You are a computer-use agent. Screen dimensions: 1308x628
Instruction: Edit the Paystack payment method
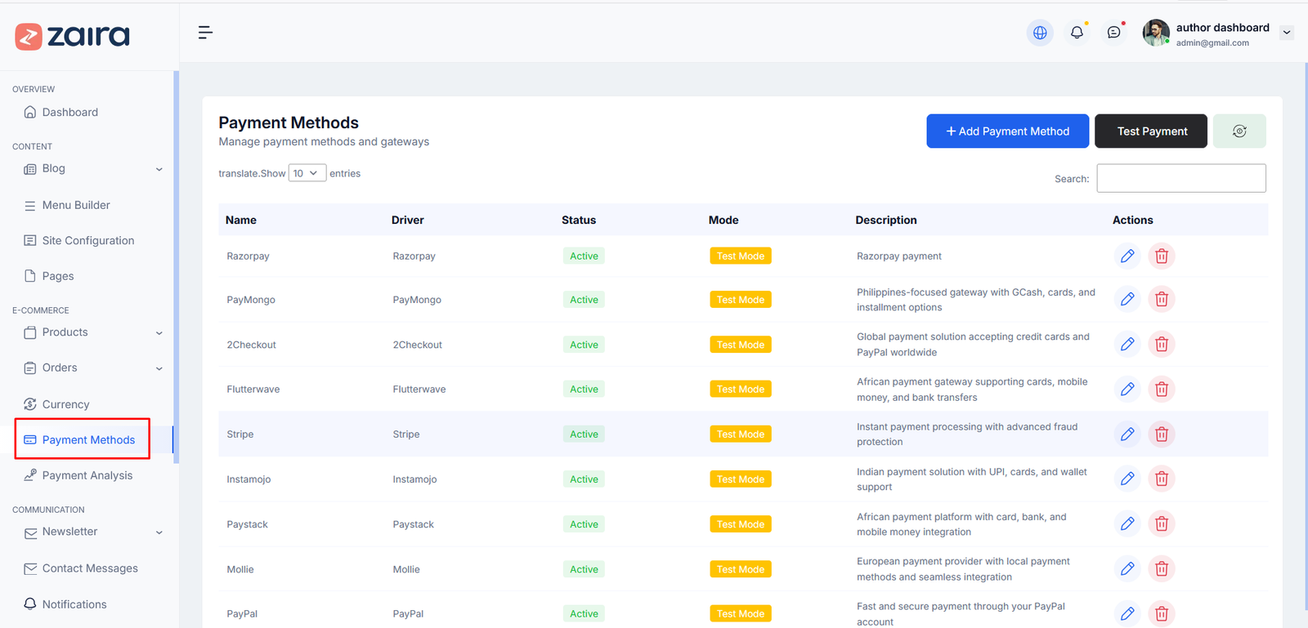[1127, 524]
